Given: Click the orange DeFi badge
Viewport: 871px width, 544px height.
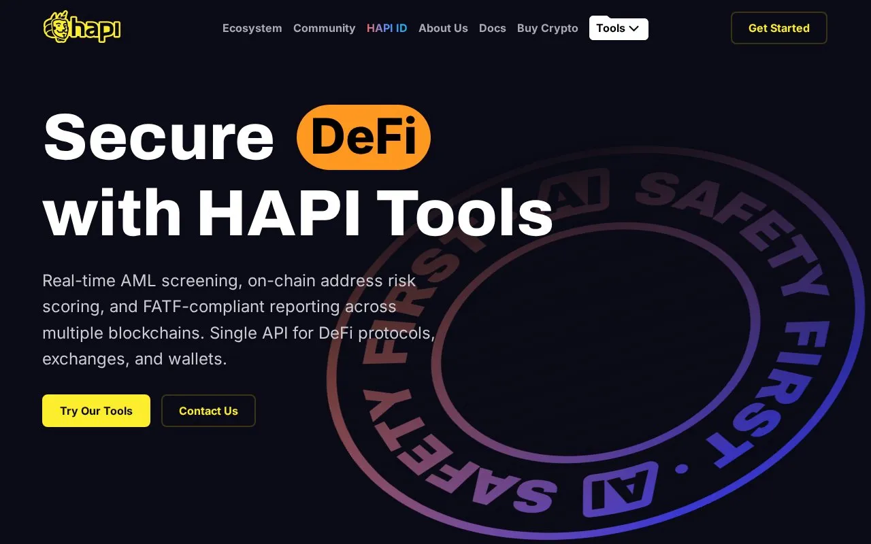Looking at the screenshot, I should [x=363, y=137].
